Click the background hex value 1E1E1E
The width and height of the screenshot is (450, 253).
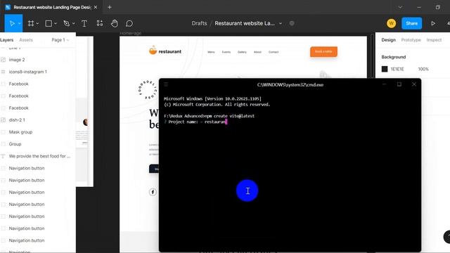pos(397,69)
